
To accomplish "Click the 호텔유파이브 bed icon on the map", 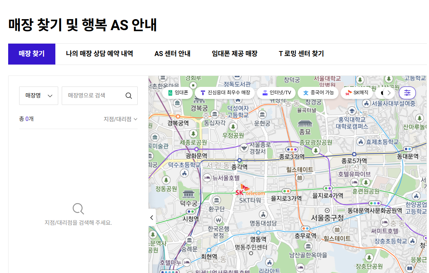I will pos(354,182).
